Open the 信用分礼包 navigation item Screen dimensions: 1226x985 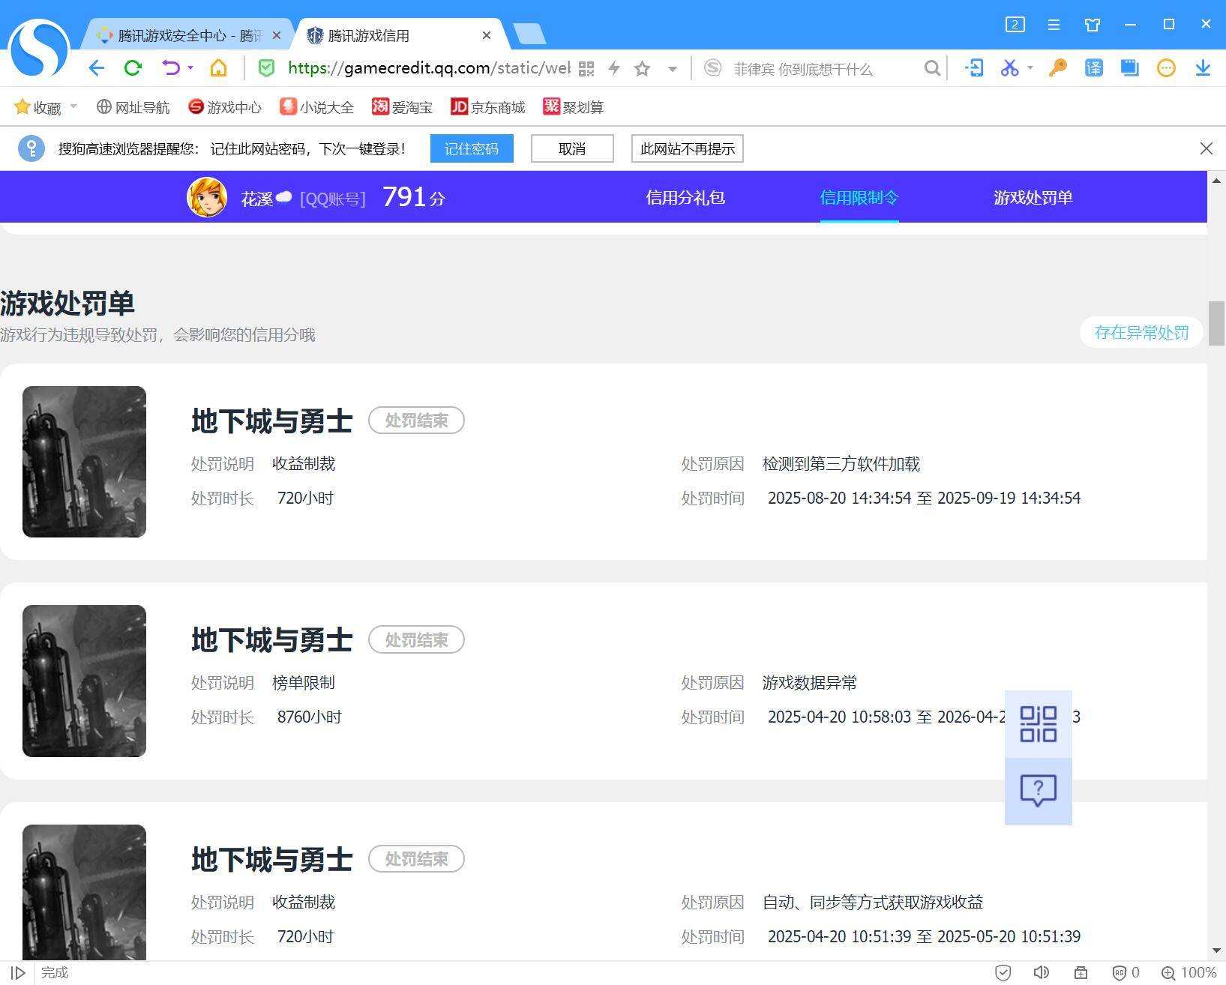685,197
